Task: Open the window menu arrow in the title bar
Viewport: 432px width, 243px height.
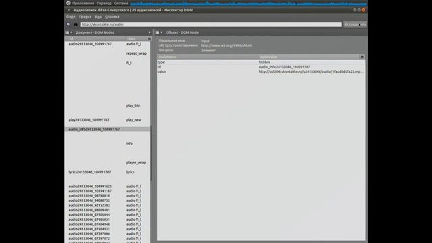Action: coord(69,10)
